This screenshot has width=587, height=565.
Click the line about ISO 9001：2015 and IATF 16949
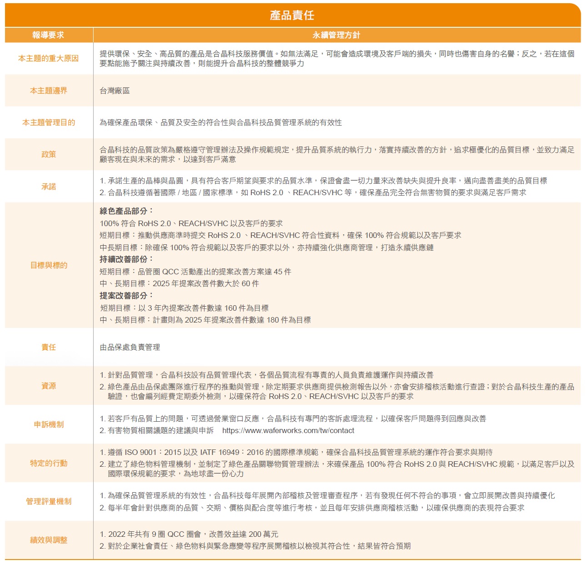pos(296,452)
